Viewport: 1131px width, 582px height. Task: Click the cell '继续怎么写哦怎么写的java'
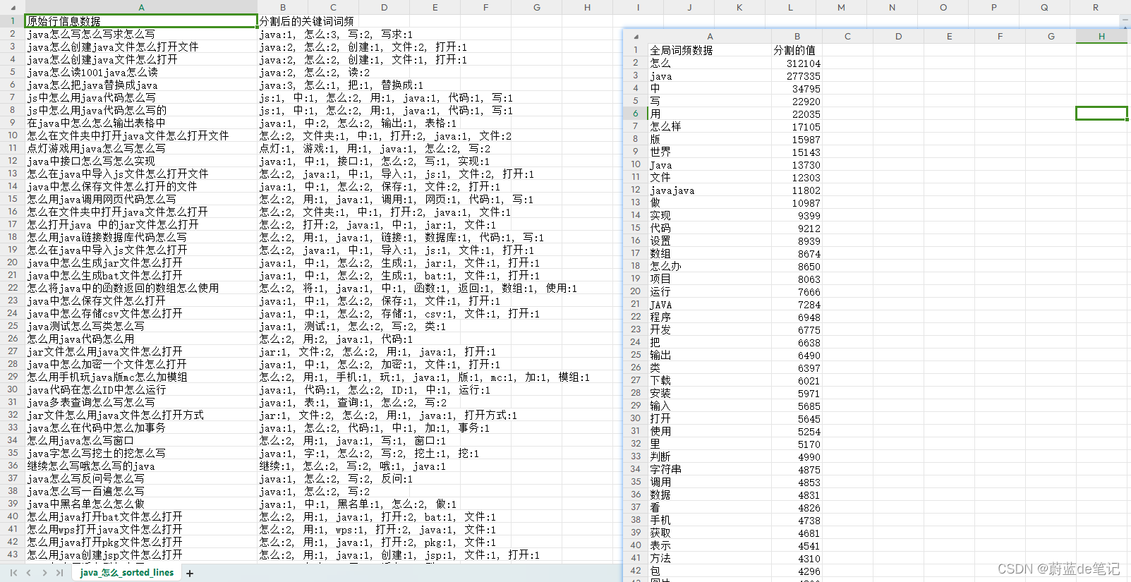click(141, 466)
